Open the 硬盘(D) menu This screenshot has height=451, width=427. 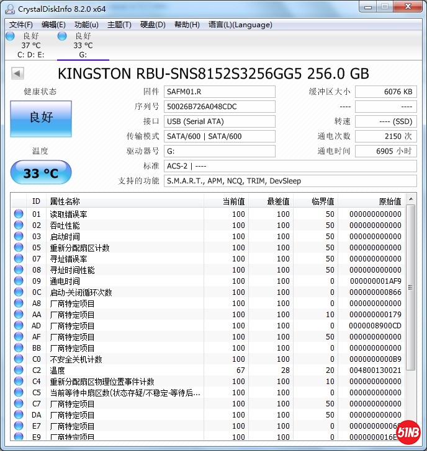pyautogui.click(x=153, y=25)
